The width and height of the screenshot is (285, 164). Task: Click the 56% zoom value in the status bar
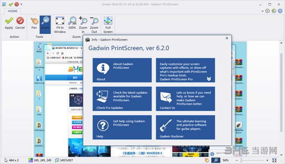[225, 160]
